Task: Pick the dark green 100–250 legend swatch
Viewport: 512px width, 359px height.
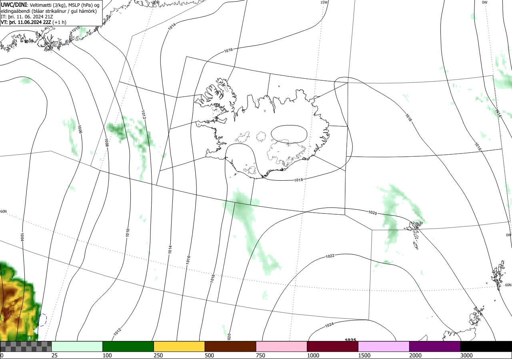Action: click(x=128, y=346)
